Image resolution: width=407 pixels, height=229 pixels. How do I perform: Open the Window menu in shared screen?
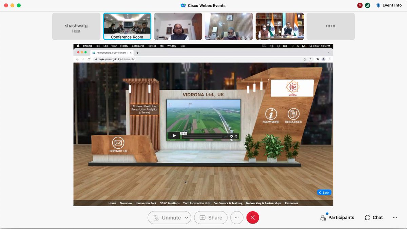(172, 46)
